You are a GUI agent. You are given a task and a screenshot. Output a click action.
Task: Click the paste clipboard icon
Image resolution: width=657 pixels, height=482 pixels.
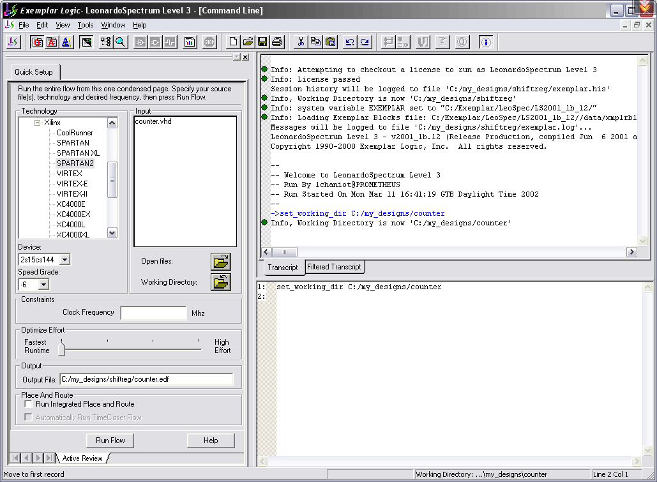click(x=330, y=42)
